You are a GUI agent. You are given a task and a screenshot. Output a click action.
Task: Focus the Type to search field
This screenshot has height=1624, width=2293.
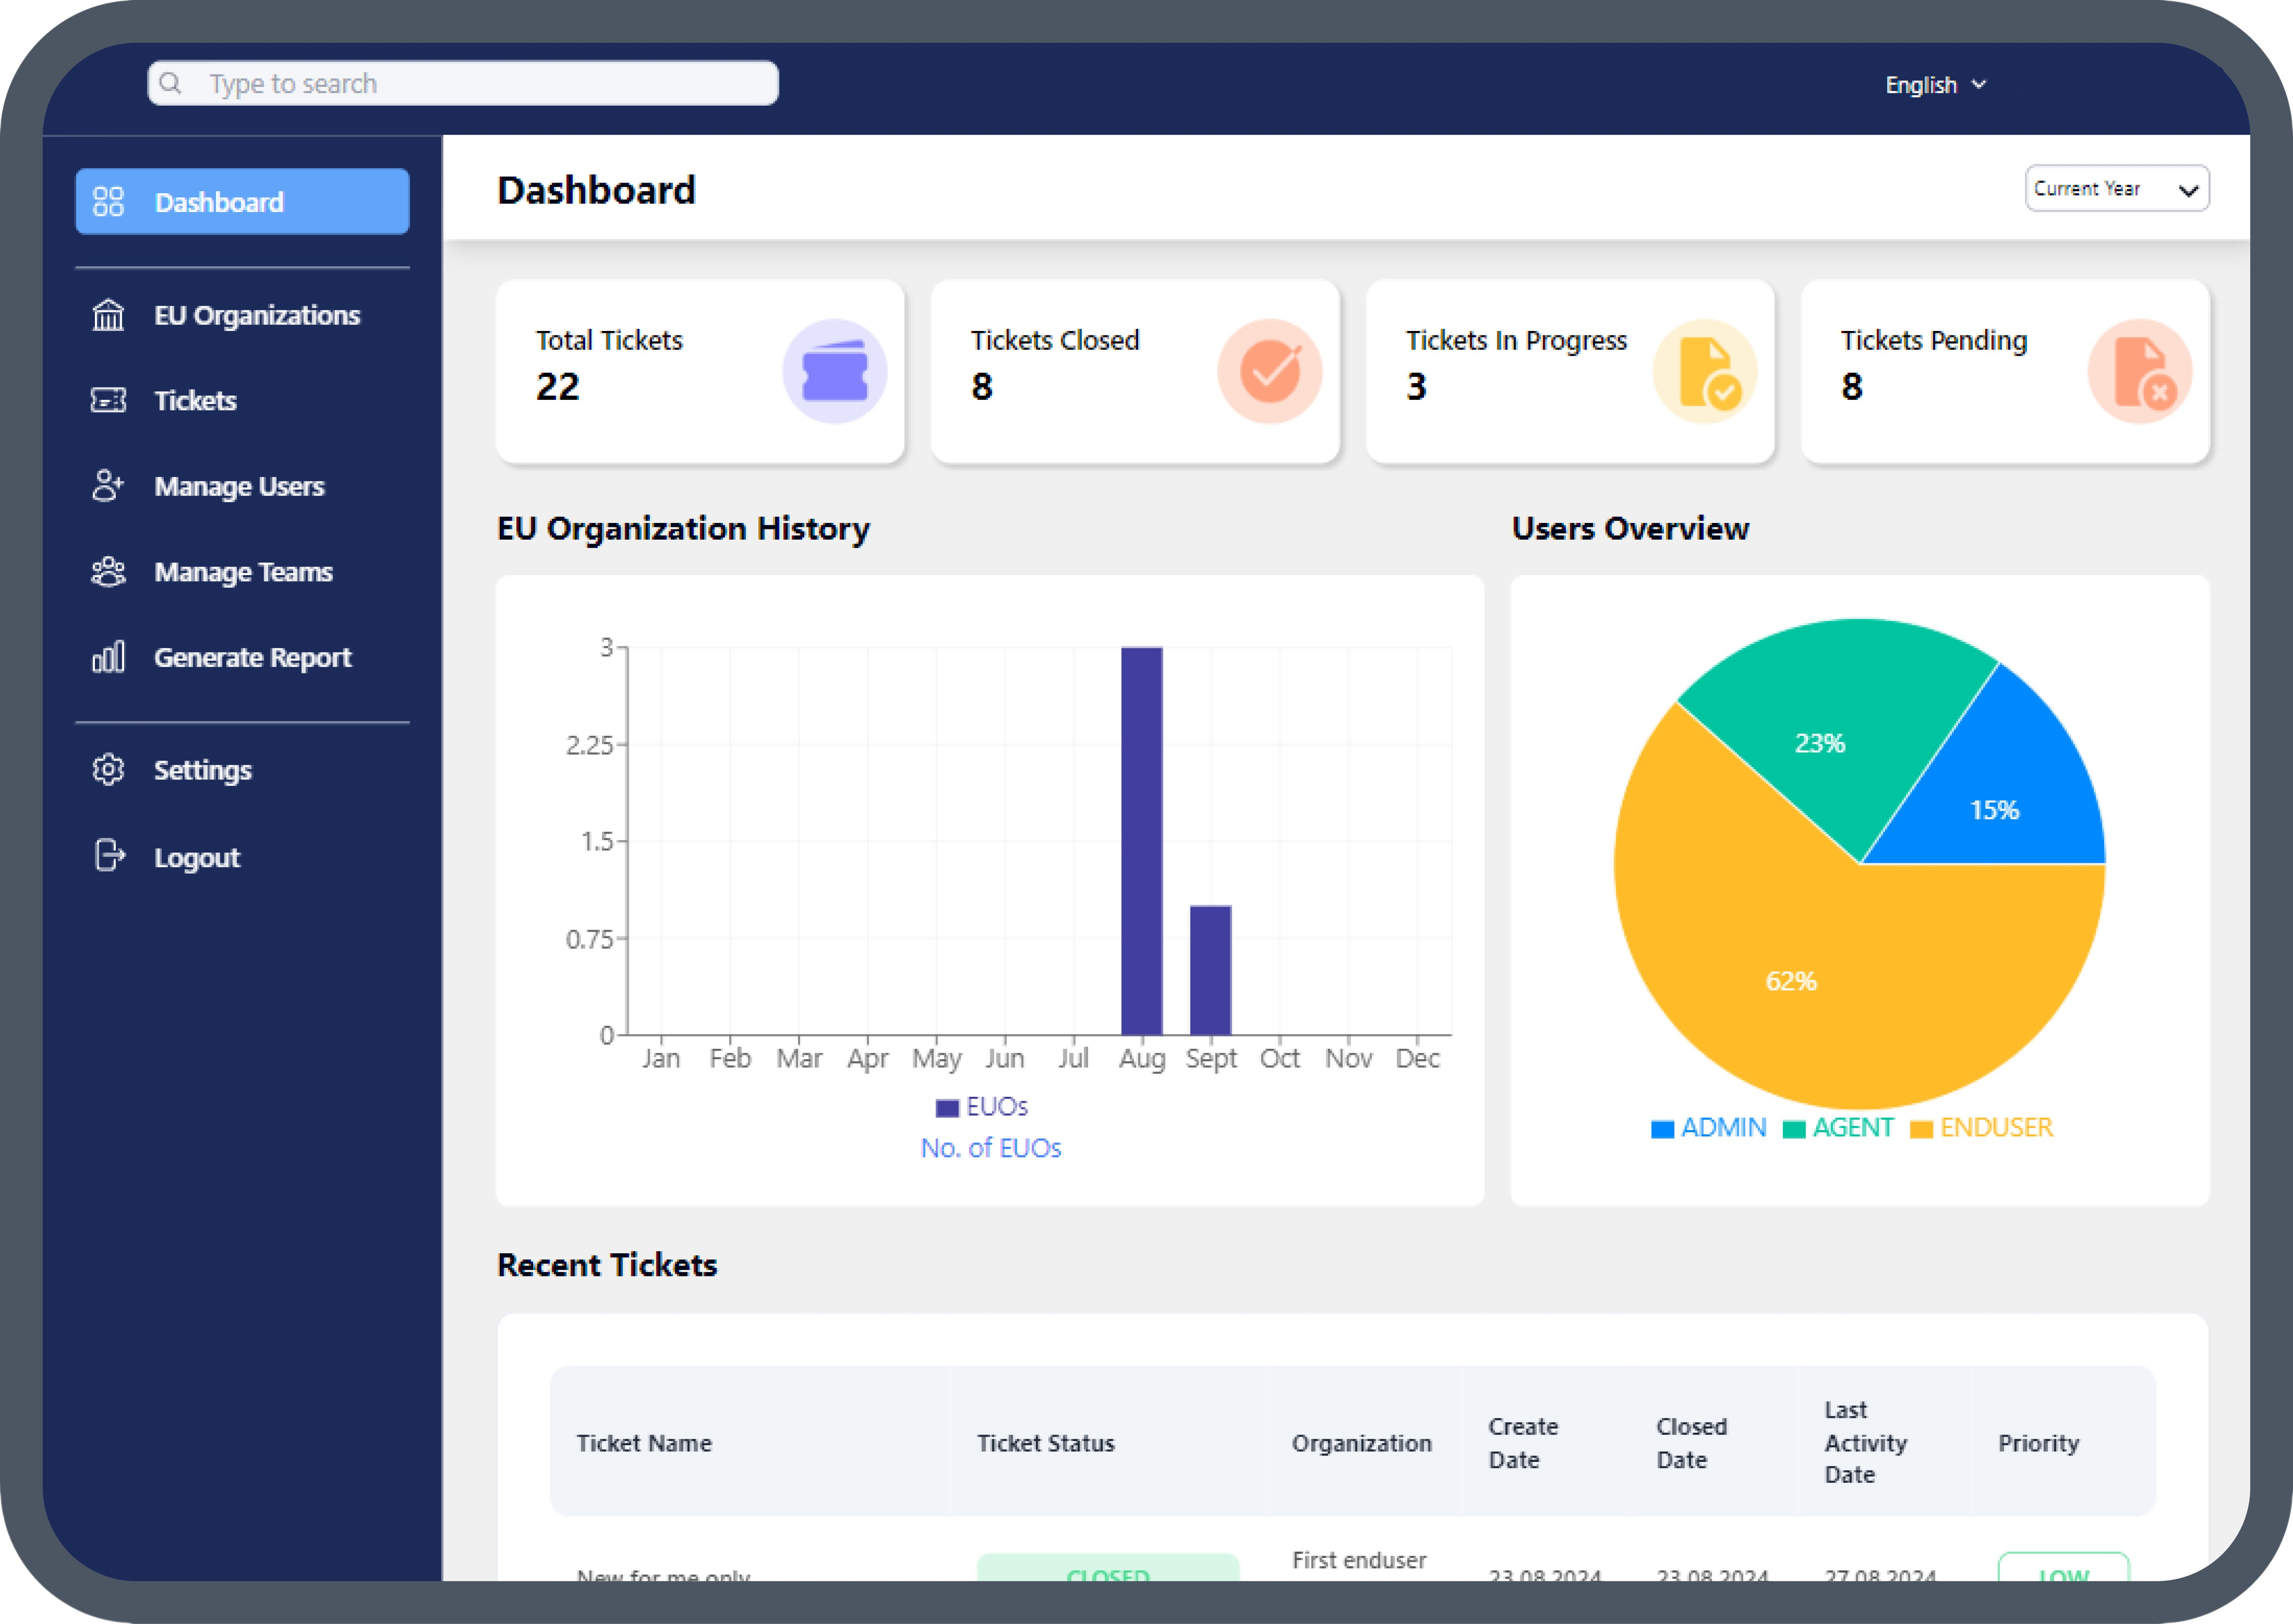click(x=463, y=83)
